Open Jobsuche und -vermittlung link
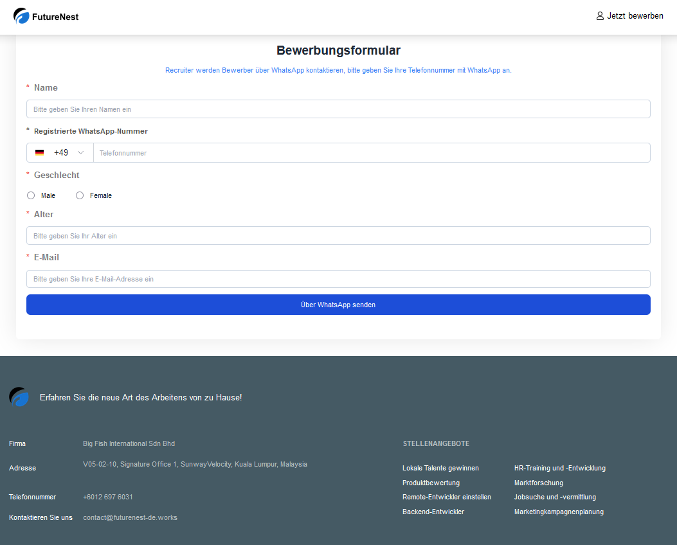Screen dimensions: 677x545 555,497
